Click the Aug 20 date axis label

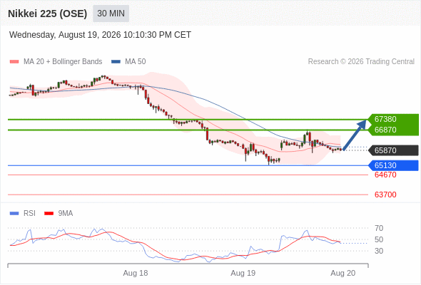tap(343, 273)
